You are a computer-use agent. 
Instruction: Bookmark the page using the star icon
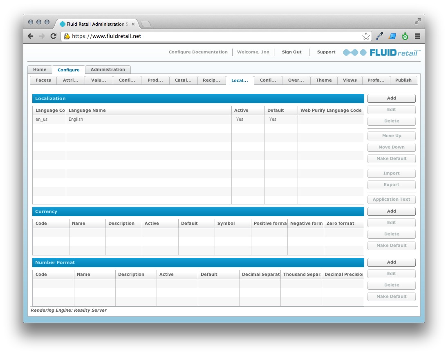click(x=366, y=36)
